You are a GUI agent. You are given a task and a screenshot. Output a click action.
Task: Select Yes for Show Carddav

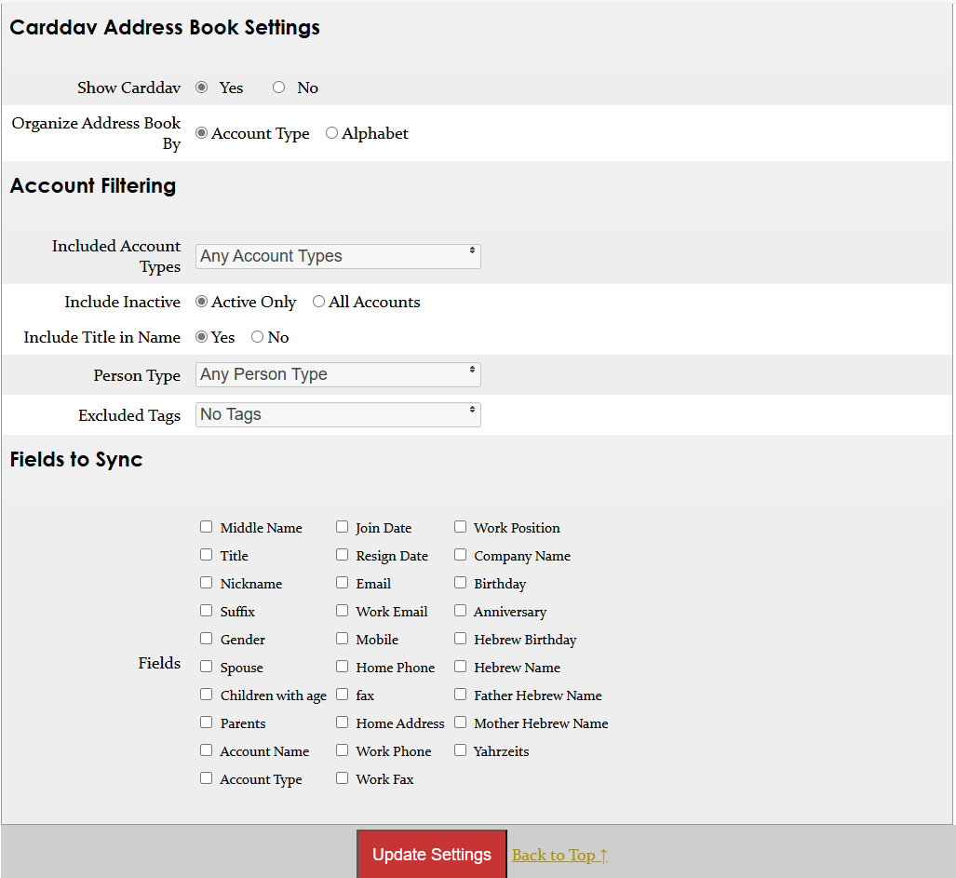click(x=202, y=87)
